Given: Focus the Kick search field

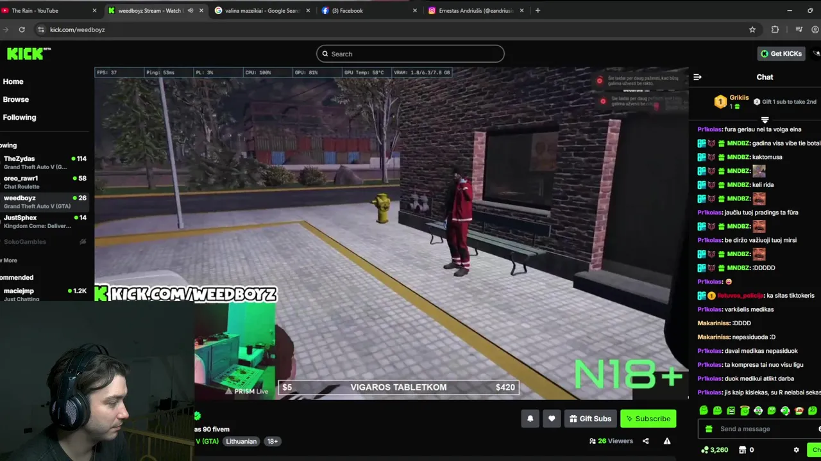Looking at the screenshot, I should pos(410,54).
